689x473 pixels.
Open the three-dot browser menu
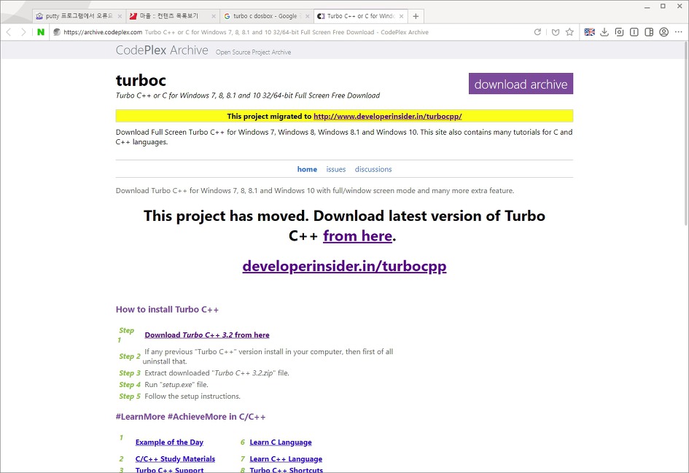[679, 32]
